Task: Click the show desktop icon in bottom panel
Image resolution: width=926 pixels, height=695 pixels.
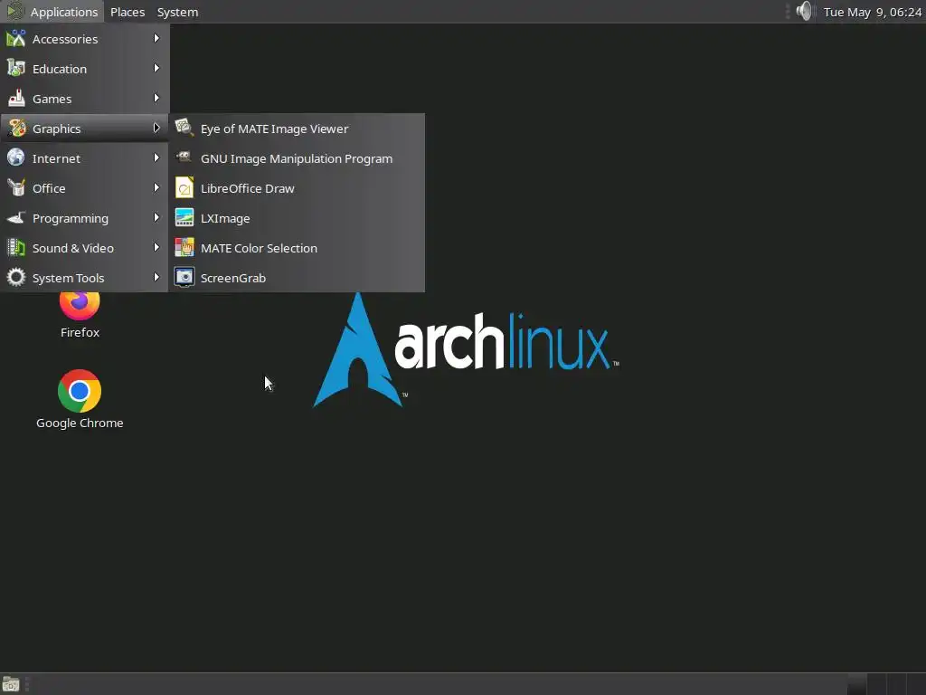Action: coord(11,684)
